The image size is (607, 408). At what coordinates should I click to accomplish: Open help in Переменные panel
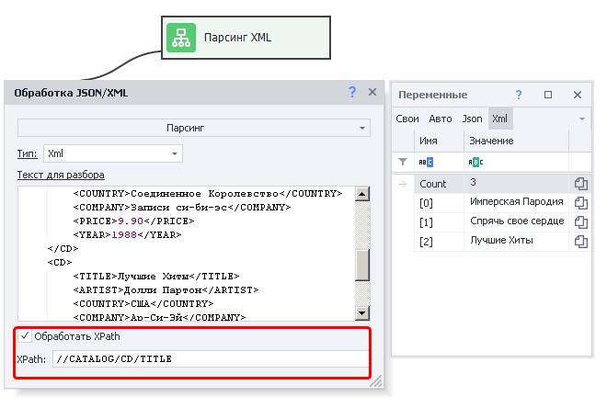[520, 94]
